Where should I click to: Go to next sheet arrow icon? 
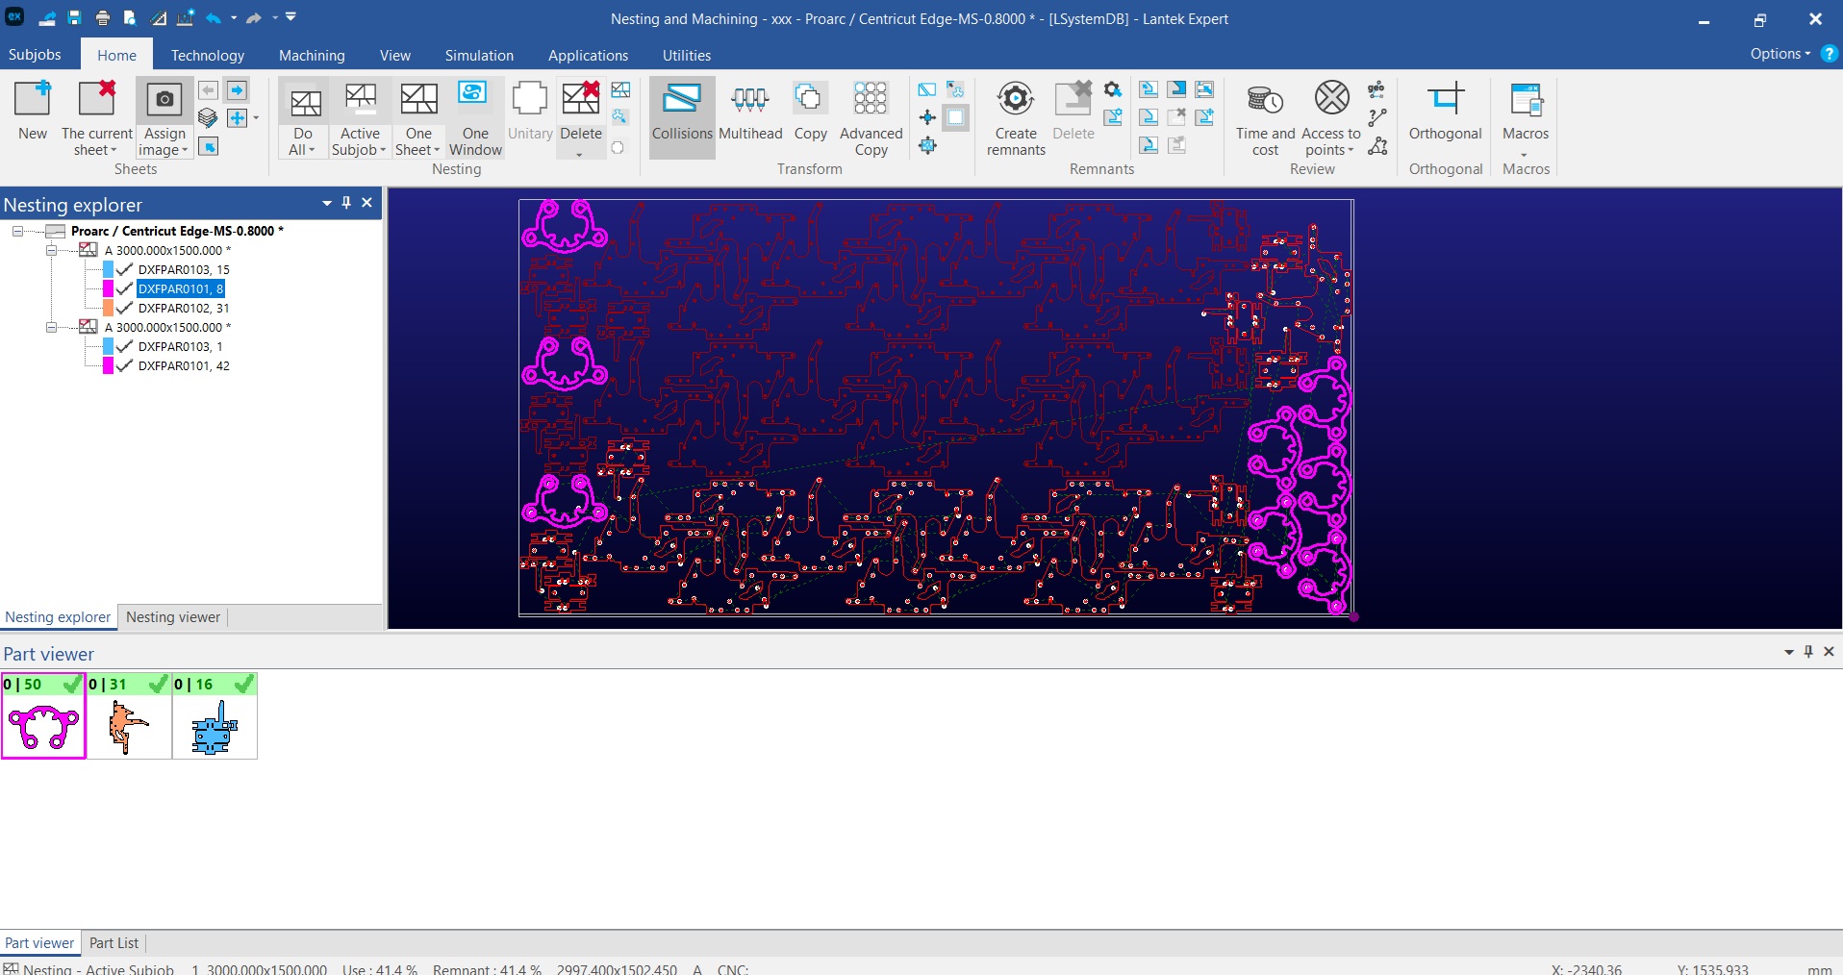[x=237, y=89]
